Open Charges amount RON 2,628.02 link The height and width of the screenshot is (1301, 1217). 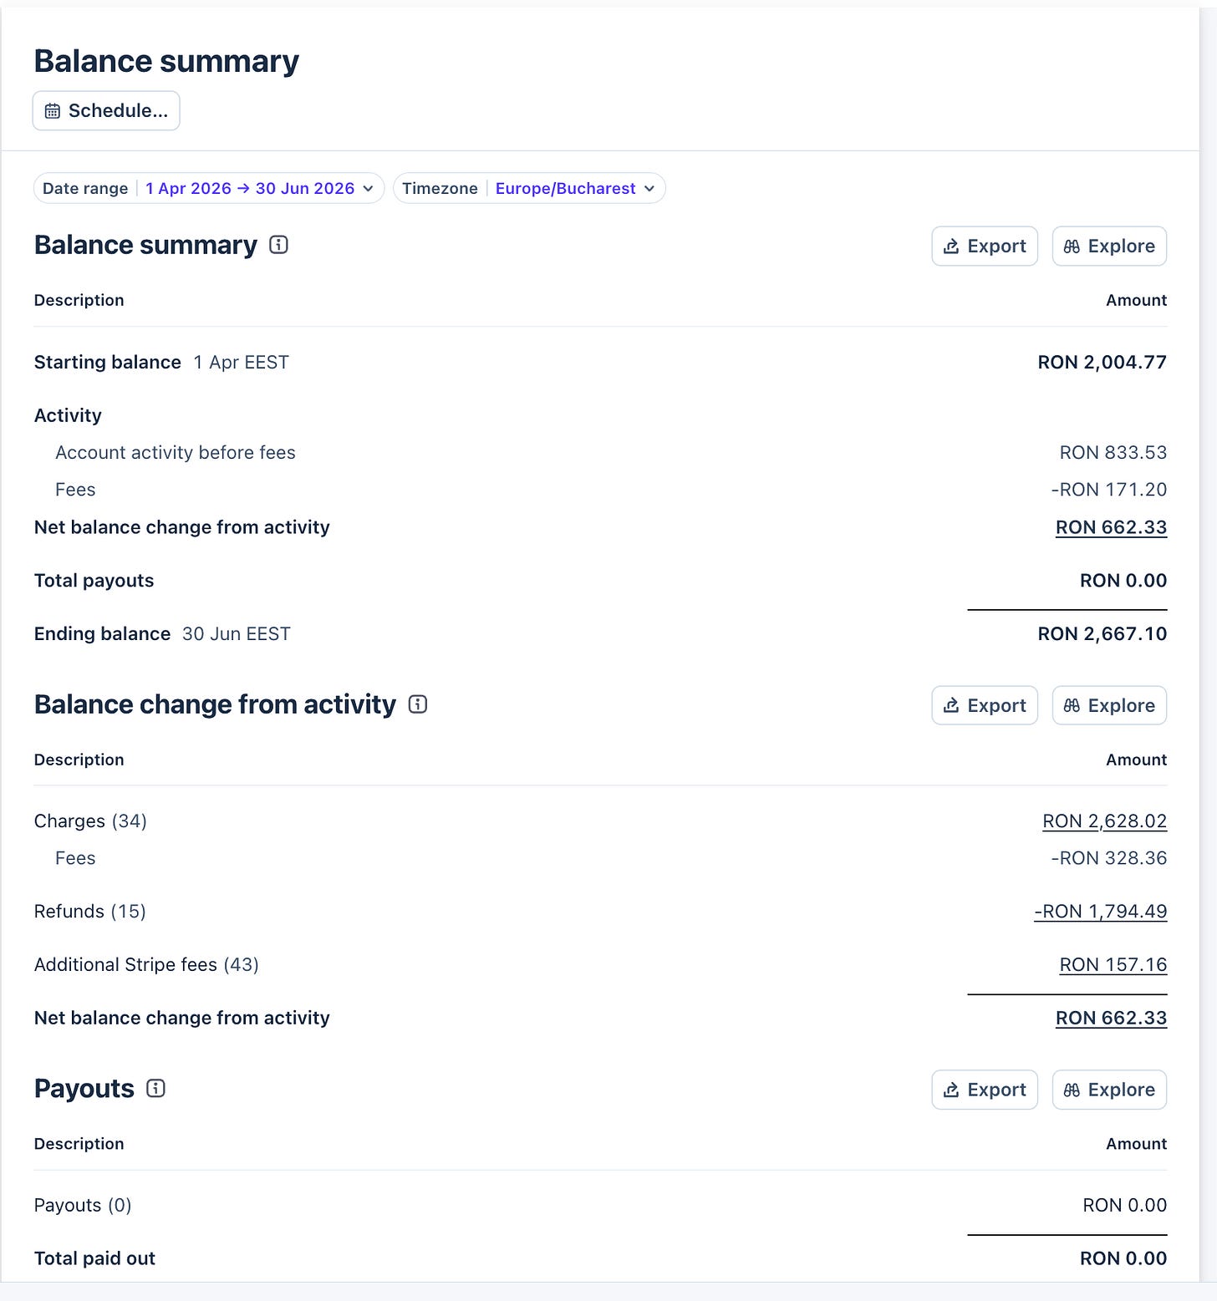[x=1104, y=821]
